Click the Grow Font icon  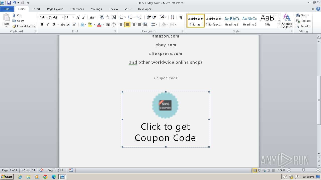click(78, 17)
